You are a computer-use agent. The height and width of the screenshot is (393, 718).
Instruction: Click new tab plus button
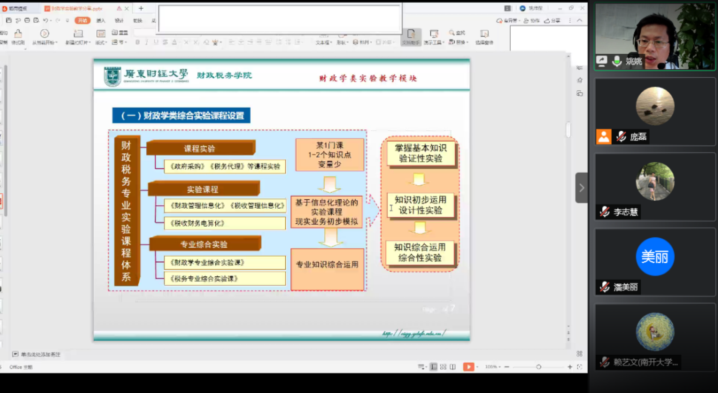pos(141,8)
